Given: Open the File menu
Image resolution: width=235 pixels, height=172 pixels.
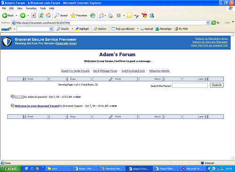Looking at the screenshot, I should point(4,8).
